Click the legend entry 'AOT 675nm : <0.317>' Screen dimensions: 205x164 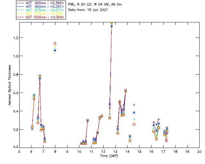coord(41,10)
